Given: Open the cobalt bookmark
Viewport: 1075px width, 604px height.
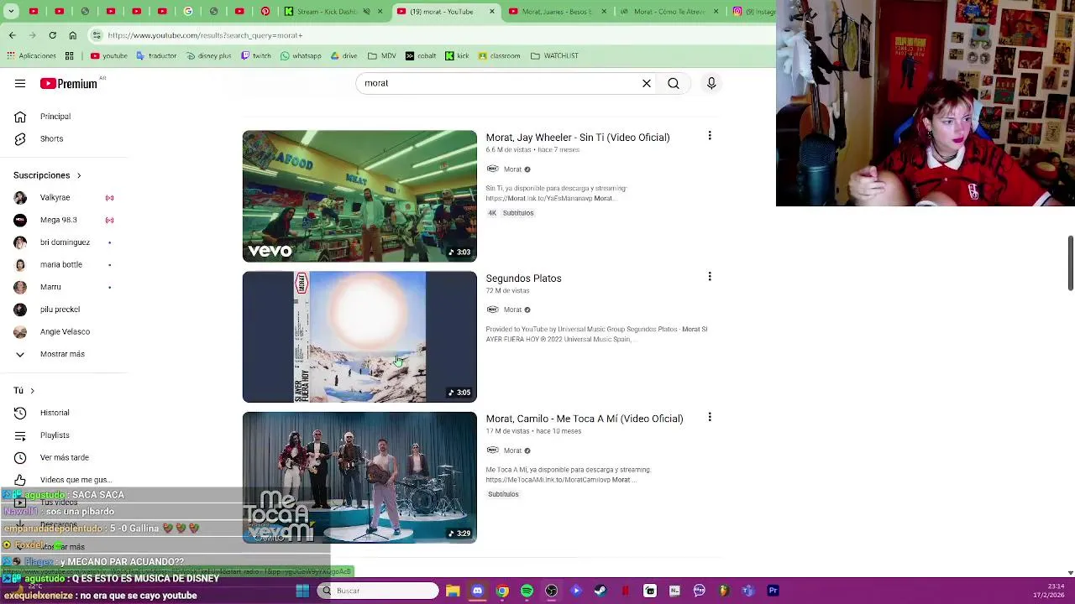Looking at the screenshot, I should pos(421,56).
